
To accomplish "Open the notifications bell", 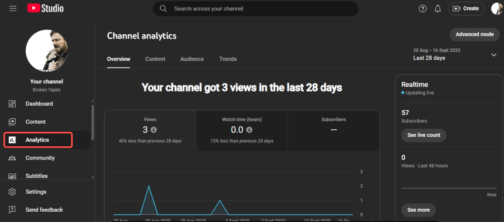I will point(438,9).
